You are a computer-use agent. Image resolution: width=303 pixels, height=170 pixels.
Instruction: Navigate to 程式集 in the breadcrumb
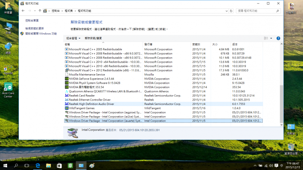point(69,11)
